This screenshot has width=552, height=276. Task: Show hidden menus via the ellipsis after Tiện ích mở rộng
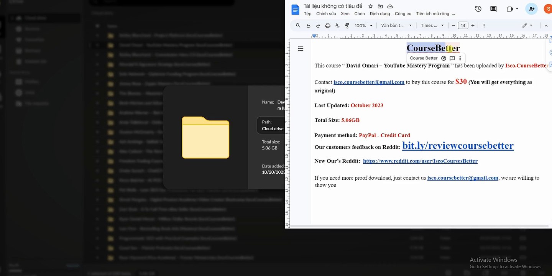[453, 14]
